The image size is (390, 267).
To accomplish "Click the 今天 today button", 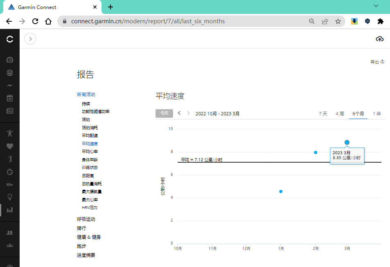I will [164, 113].
